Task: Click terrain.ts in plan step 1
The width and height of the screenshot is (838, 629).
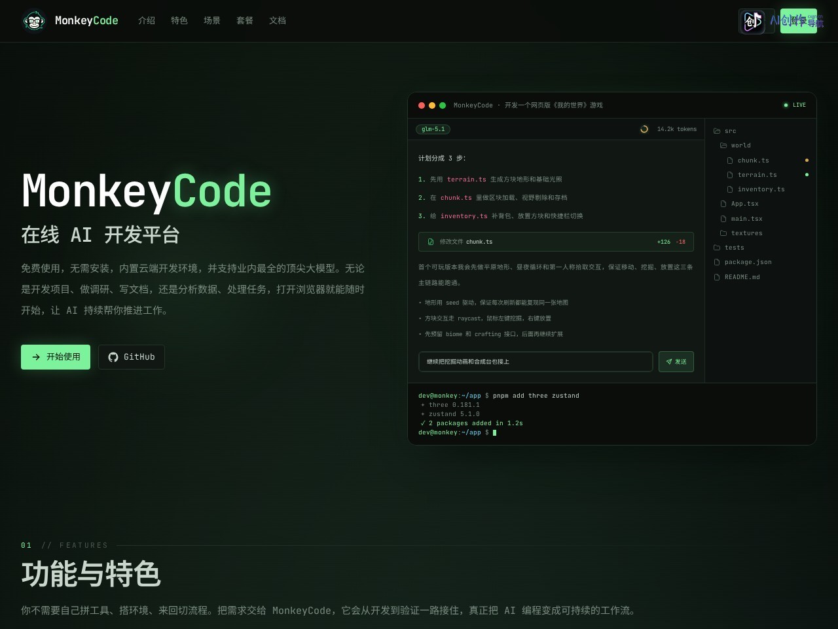Action: pyautogui.click(x=467, y=180)
